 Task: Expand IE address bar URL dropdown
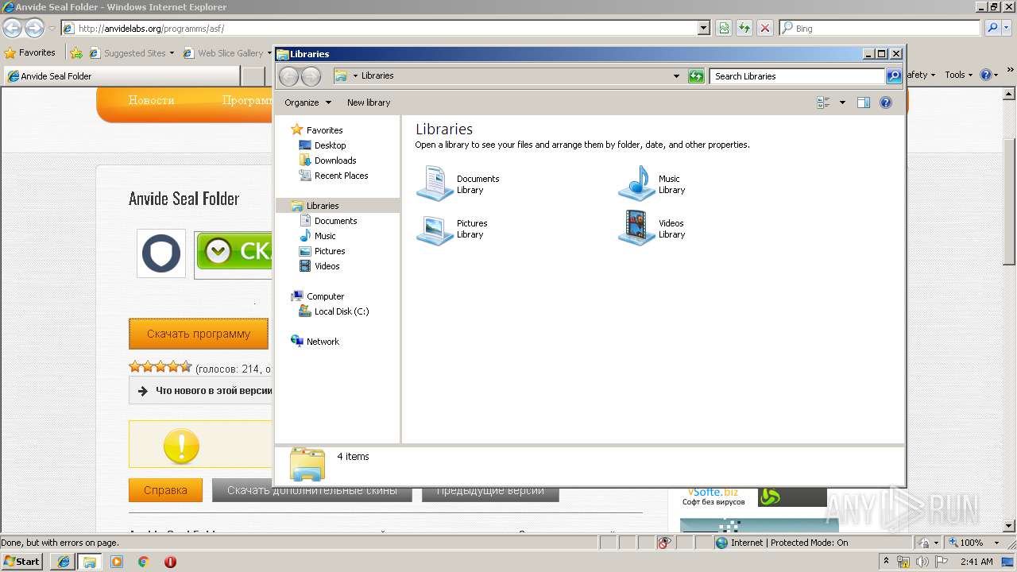click(703, 29)
